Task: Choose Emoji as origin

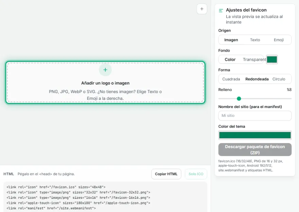Action: click(279, 40)
